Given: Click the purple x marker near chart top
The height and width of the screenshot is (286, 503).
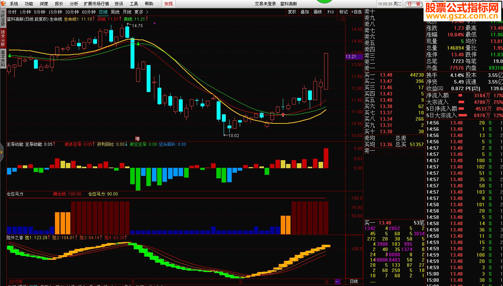Looking at the screenshot, I should (155, 23).
